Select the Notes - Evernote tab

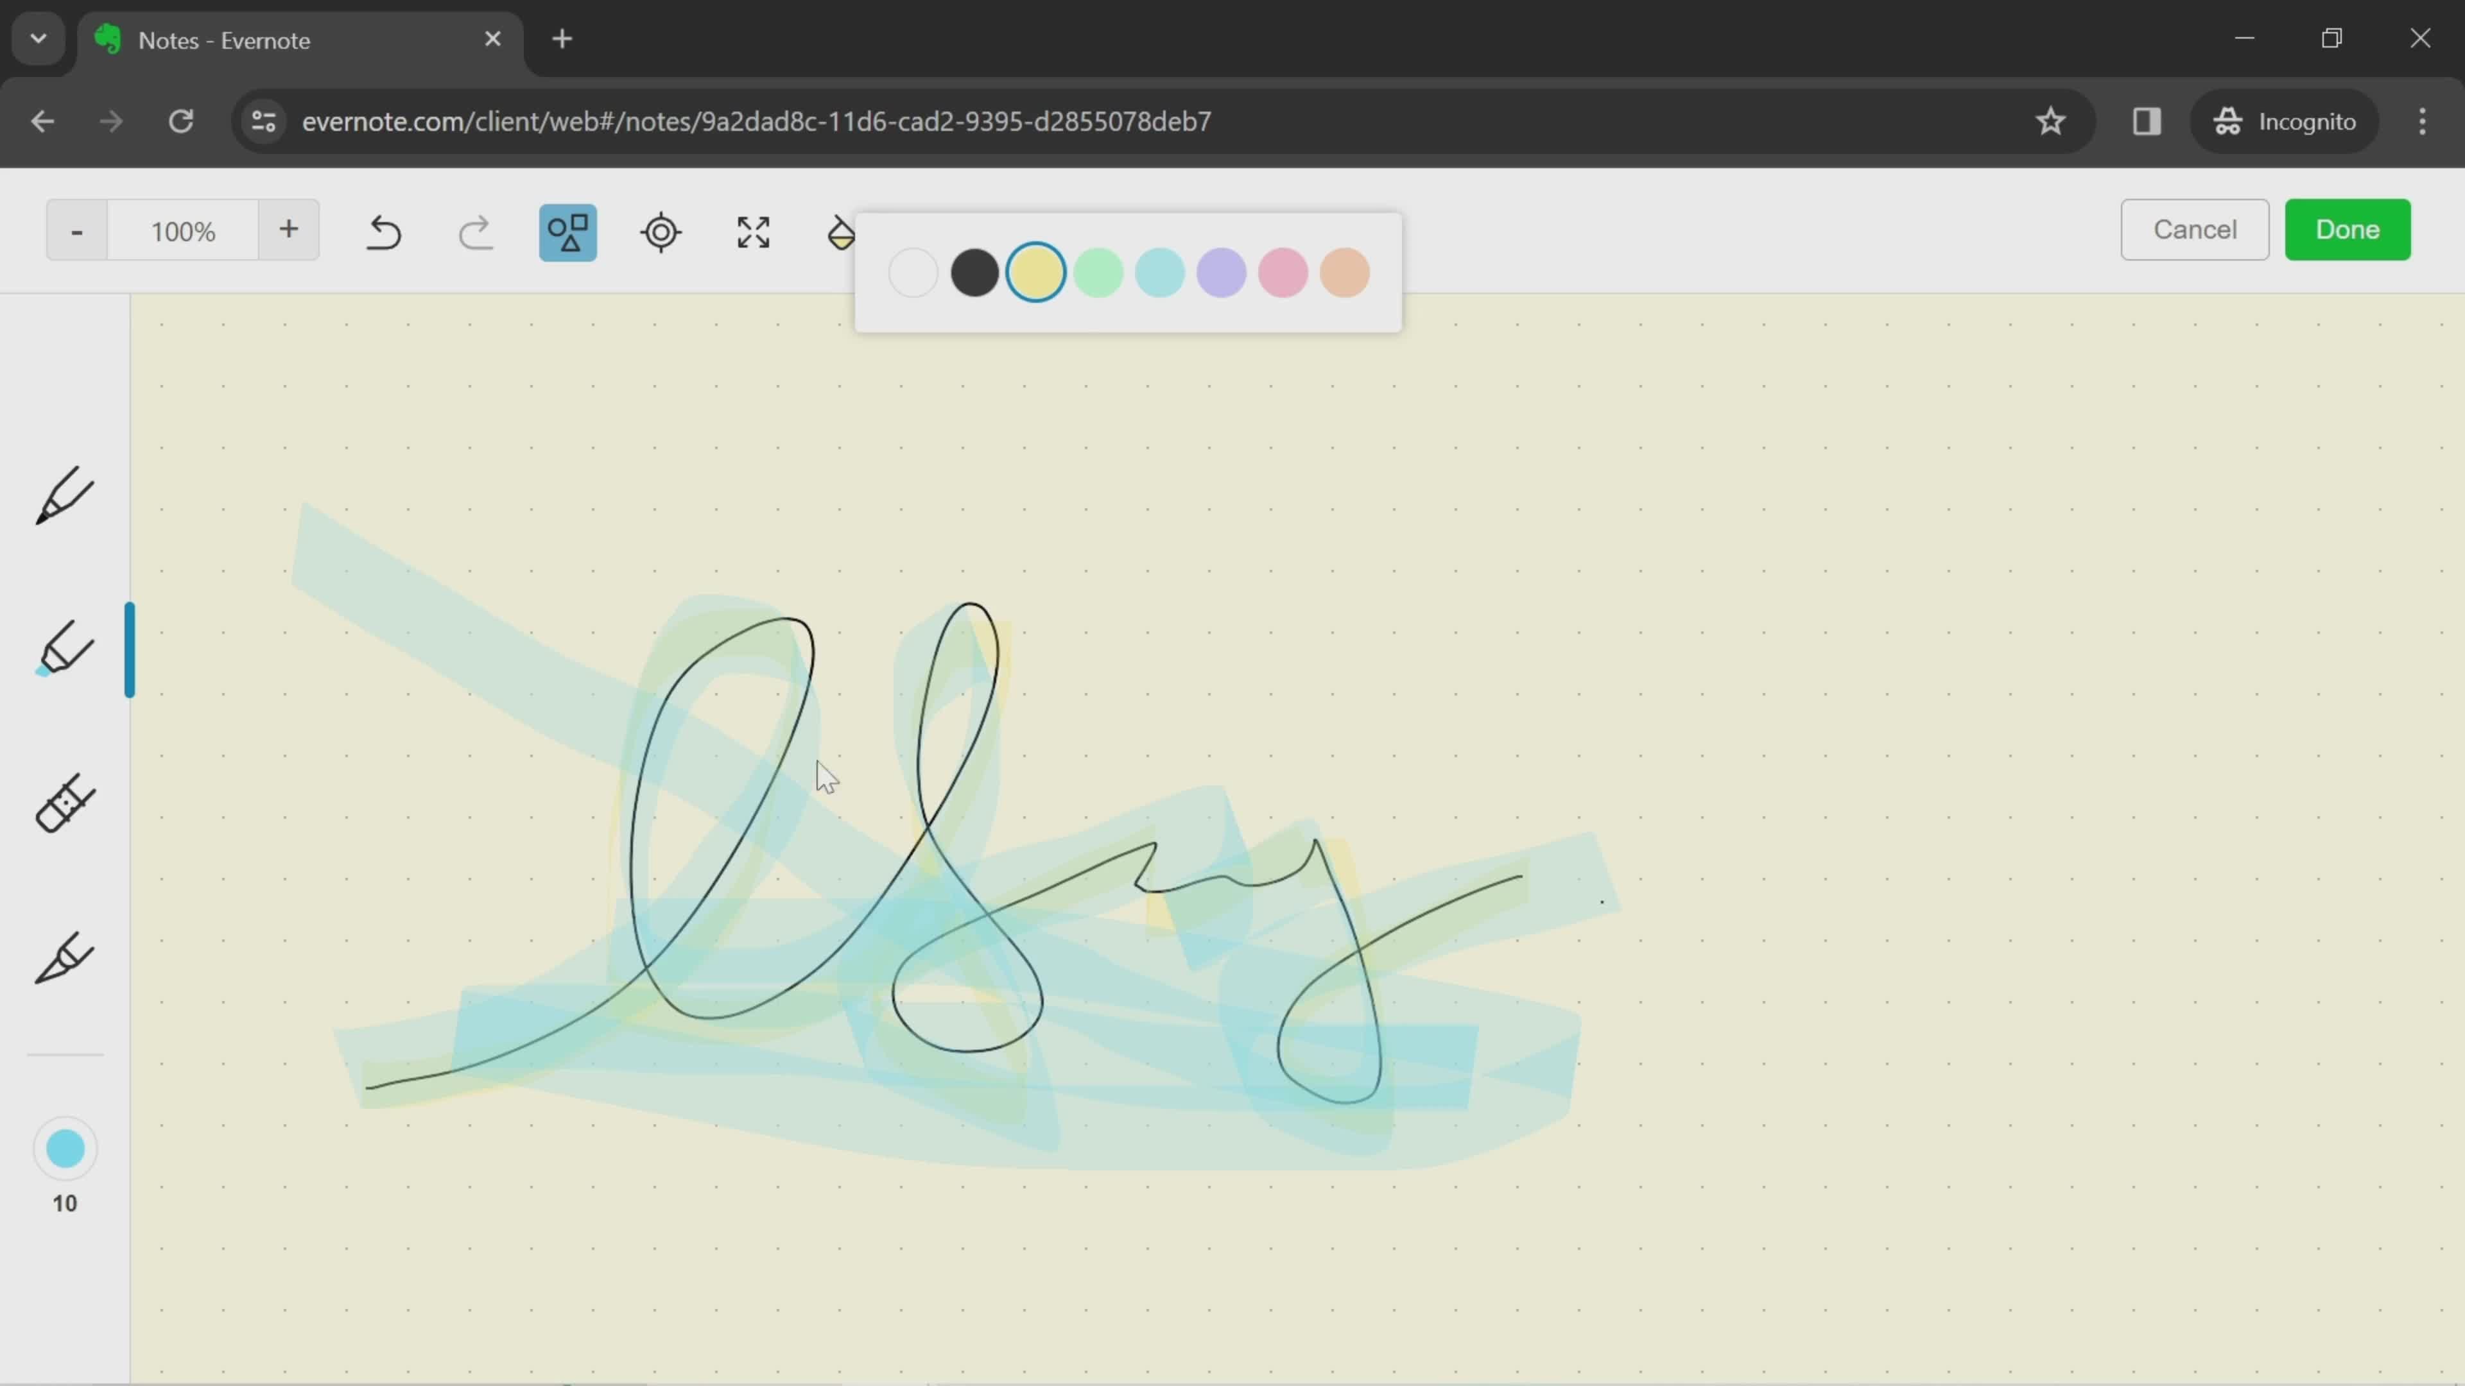click(x=300, y=40)
